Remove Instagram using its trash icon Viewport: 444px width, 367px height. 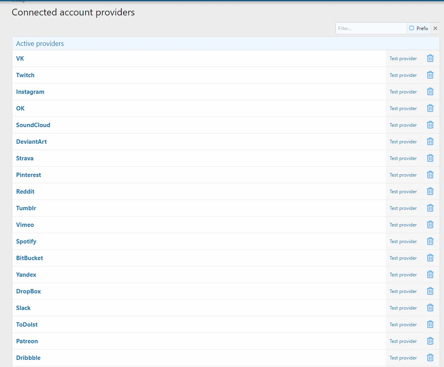[x=430, y=92]
